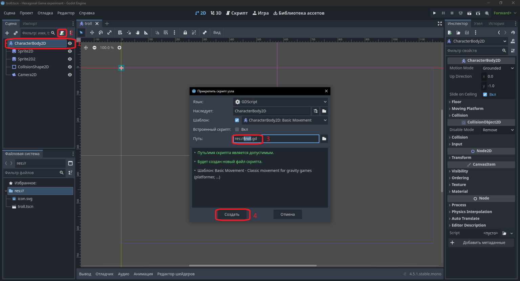The width and height of the screenshot is (520, 281).
Task: Select the Move mode tool in viewport toolbar
Action: [x=92, y=33]
